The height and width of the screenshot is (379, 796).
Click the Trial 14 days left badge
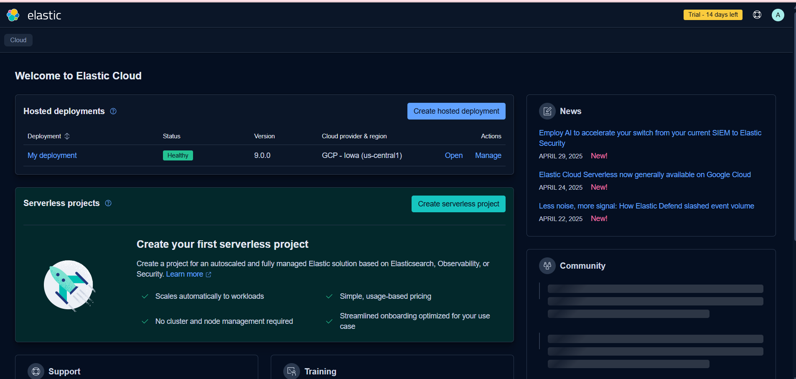click(713, 15)
